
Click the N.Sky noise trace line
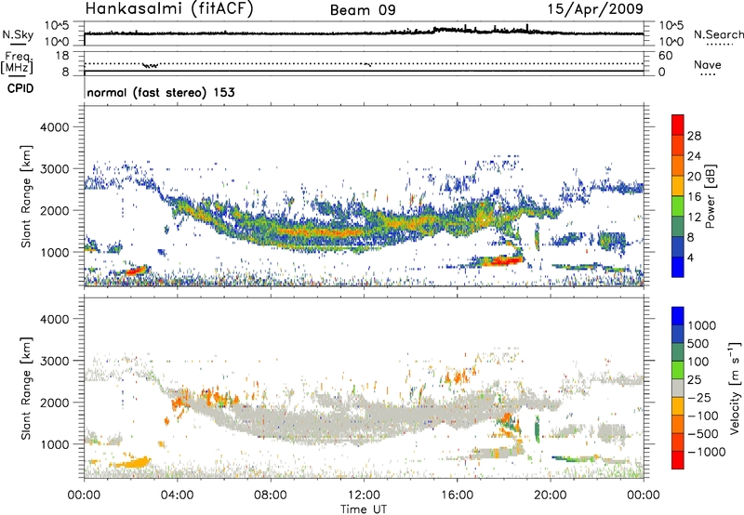click(364, 33)
